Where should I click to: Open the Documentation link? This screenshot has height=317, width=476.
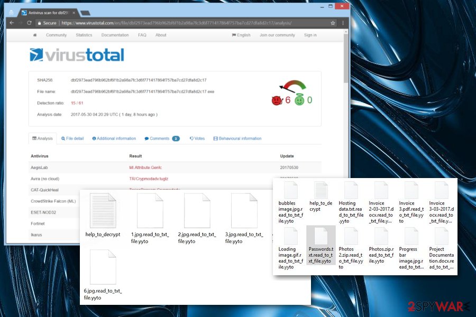(x=115, y=35)
